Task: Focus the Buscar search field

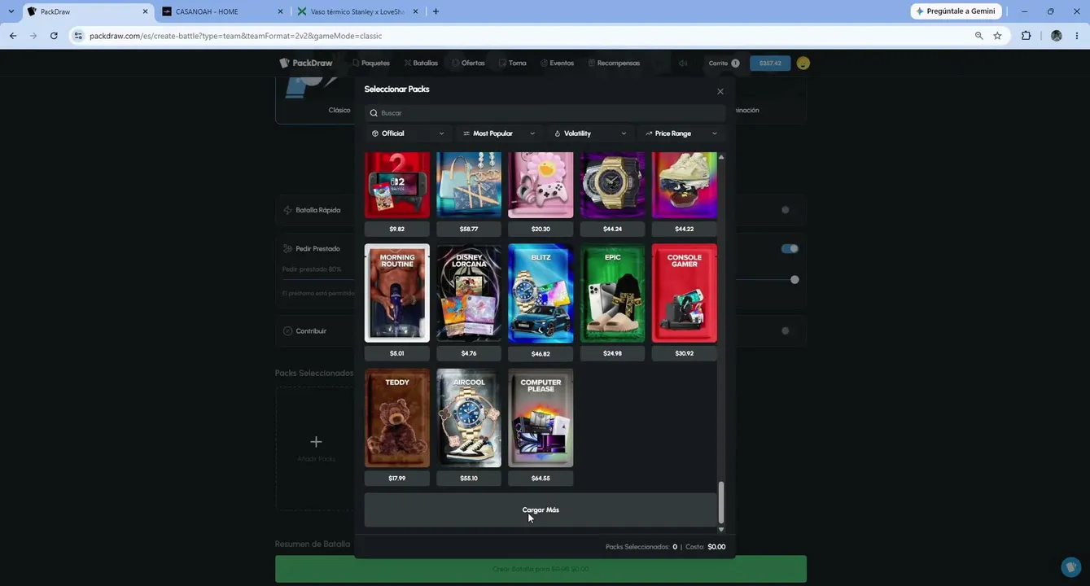Action: 545,113
